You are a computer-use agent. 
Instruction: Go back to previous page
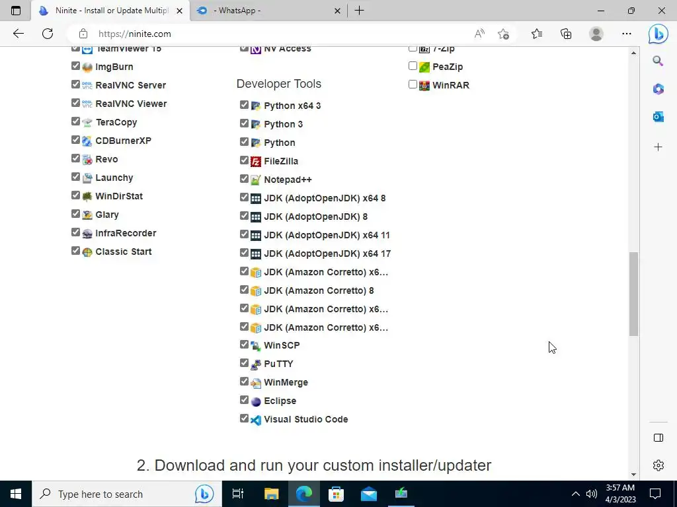[x=18, y=34]
